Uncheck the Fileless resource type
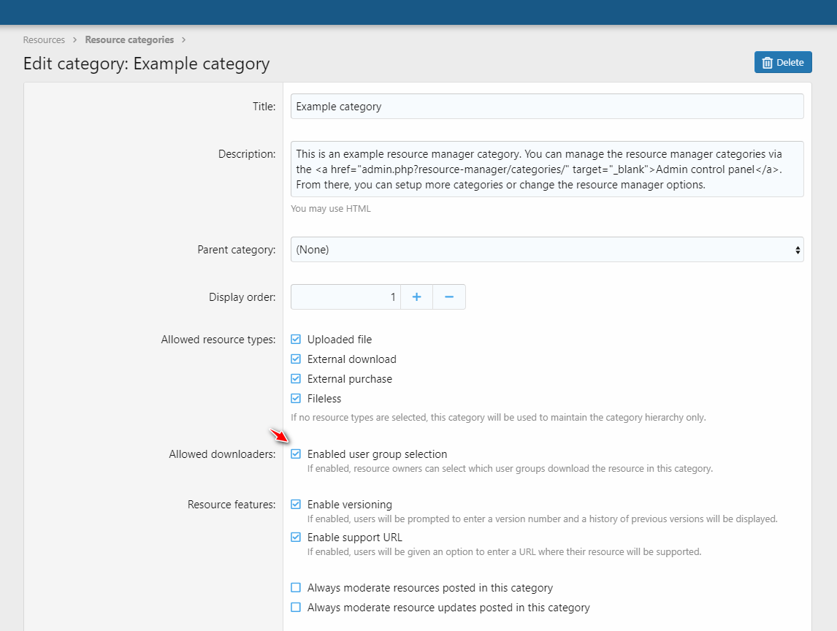The width and height of the screenshot is (837, 631). click(296, 399)
